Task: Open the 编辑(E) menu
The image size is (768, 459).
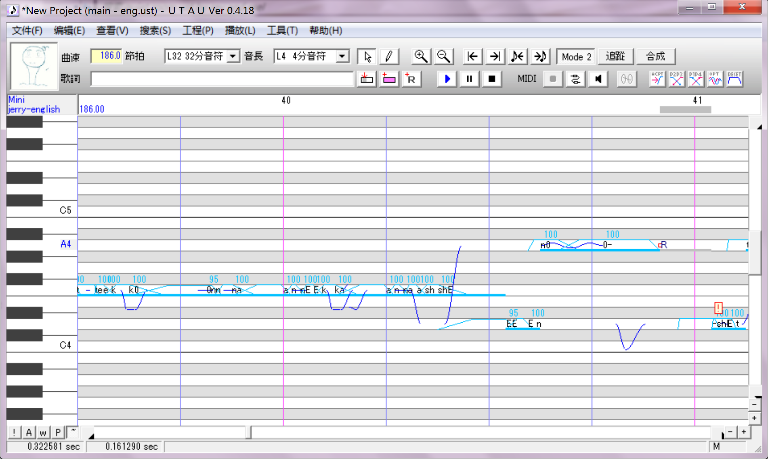Action: click(69, 31)
